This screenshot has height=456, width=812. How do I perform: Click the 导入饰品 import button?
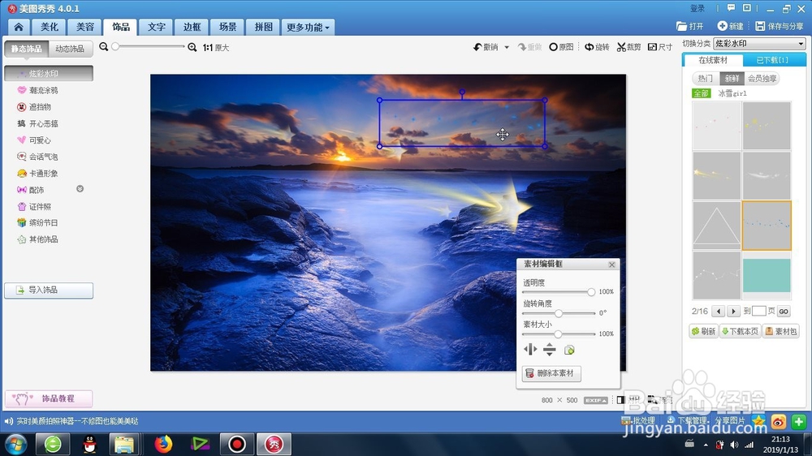(49, 290)
